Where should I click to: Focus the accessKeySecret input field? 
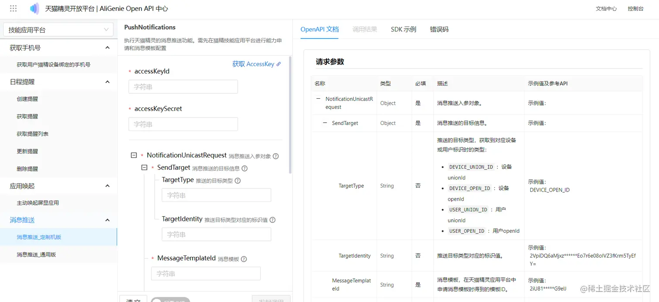pyautogui.click(x=183, y=124)
